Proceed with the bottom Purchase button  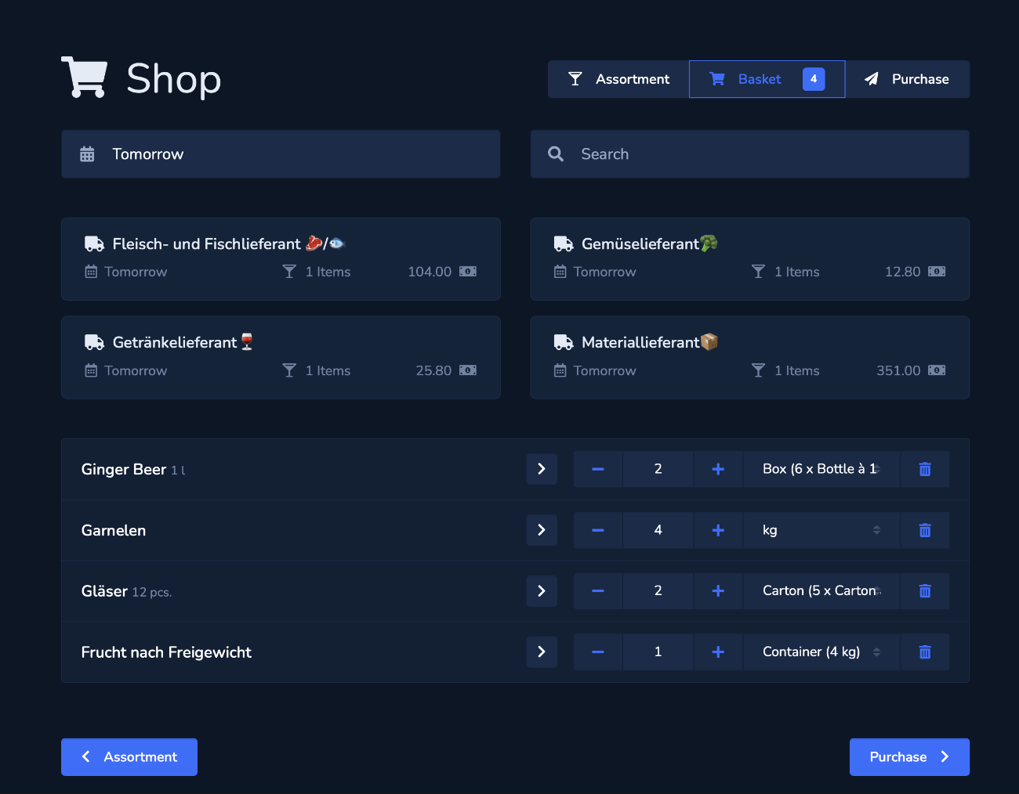pyautogui.click(x=909, y=757)
